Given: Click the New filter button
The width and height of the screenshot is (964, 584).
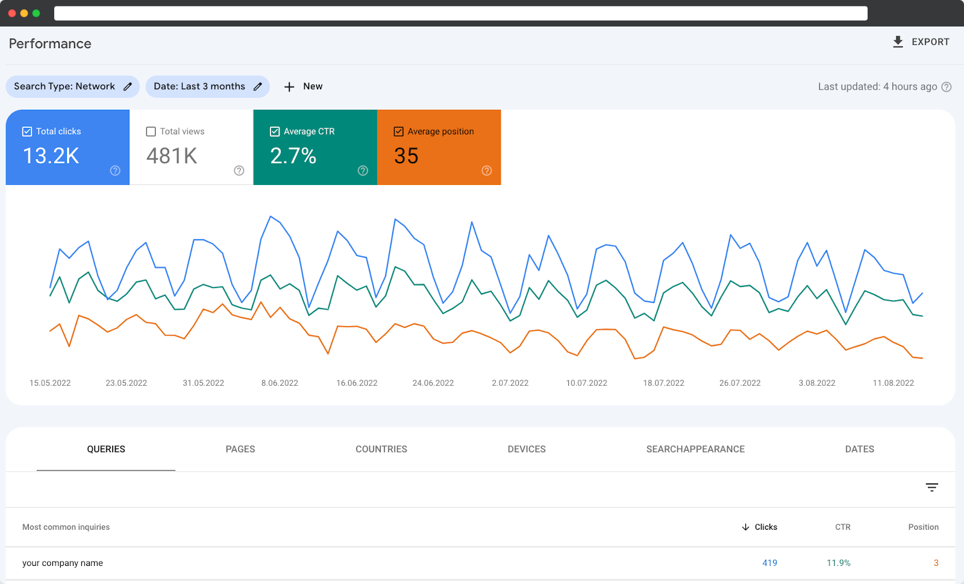Looking at the screenshot, I should pyautogui.click(x=304, y=87).
